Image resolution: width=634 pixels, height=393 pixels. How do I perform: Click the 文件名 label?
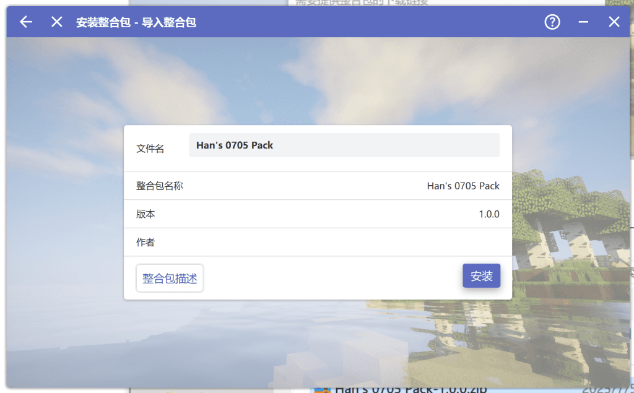(150, 149)
